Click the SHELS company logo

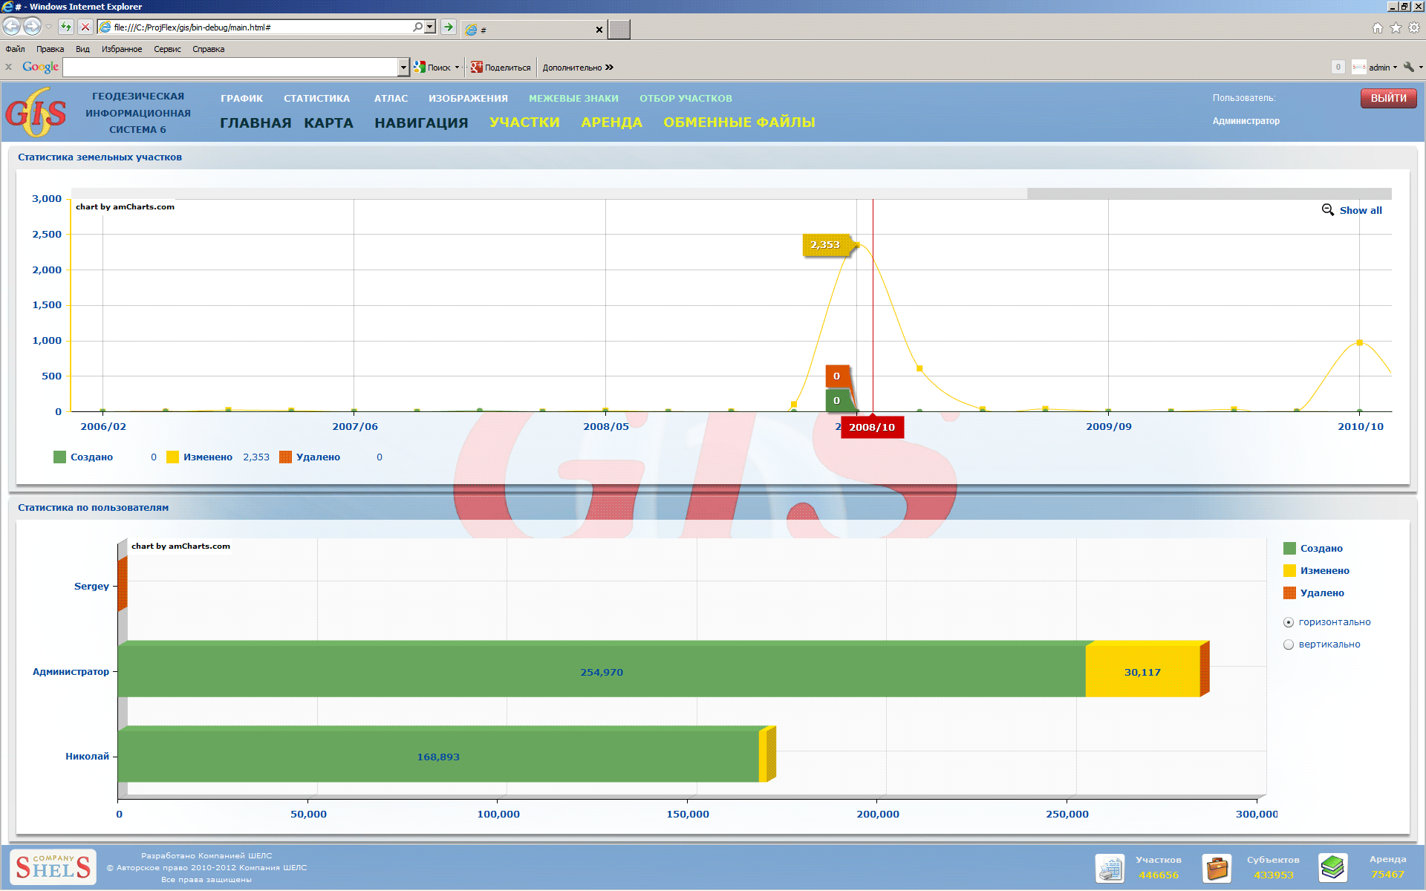coord(53,866)
